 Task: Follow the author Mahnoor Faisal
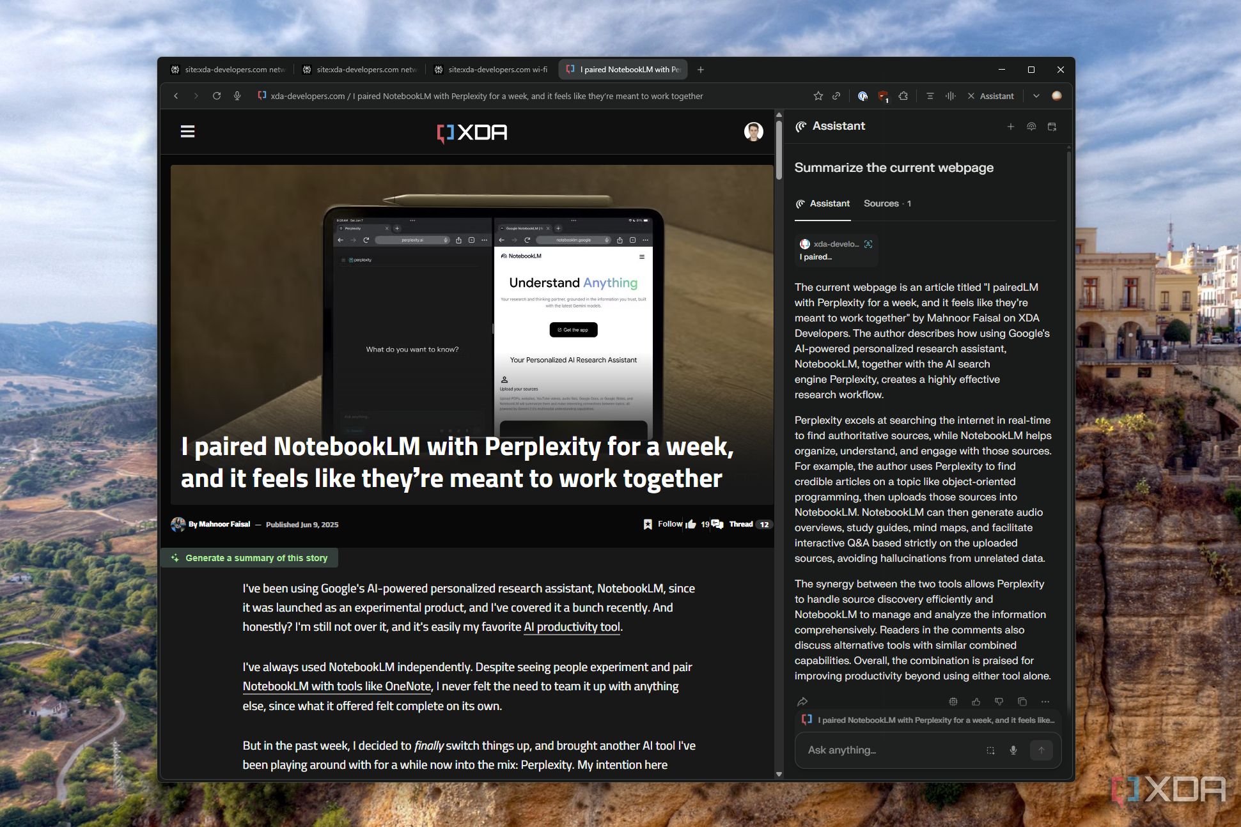point(664,523)
